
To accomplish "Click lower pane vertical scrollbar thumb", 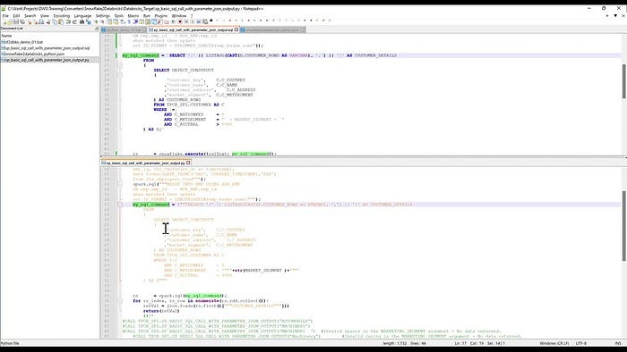I will click(x=623, y=226).
